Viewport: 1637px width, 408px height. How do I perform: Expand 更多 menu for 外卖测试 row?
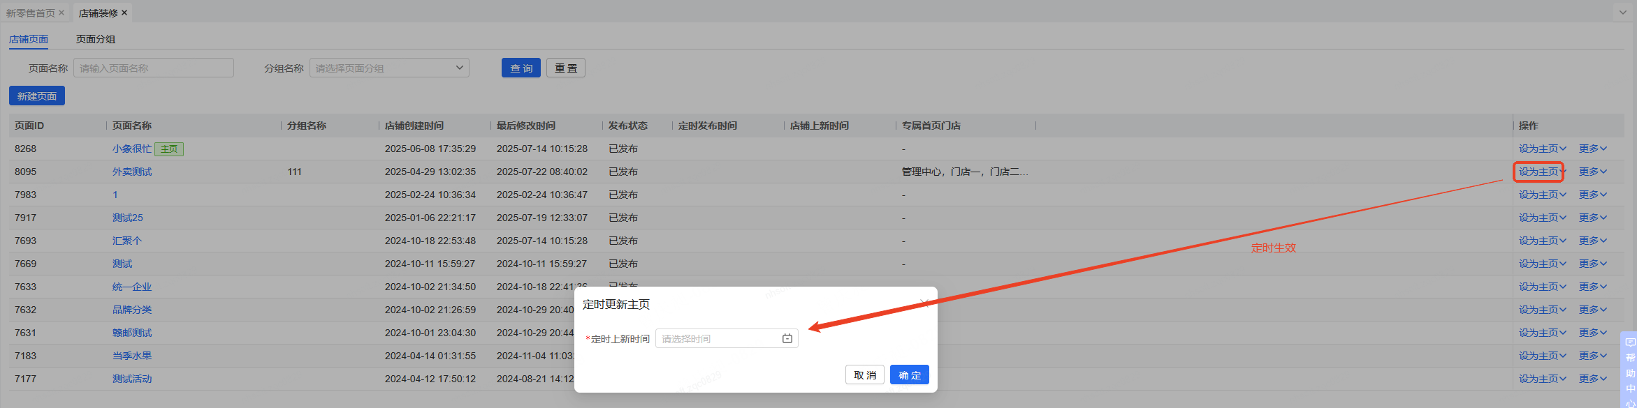click(x=1593, y=172)
